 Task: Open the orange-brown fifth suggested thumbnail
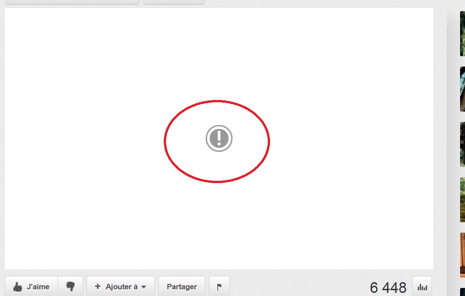tap(462, 255)
